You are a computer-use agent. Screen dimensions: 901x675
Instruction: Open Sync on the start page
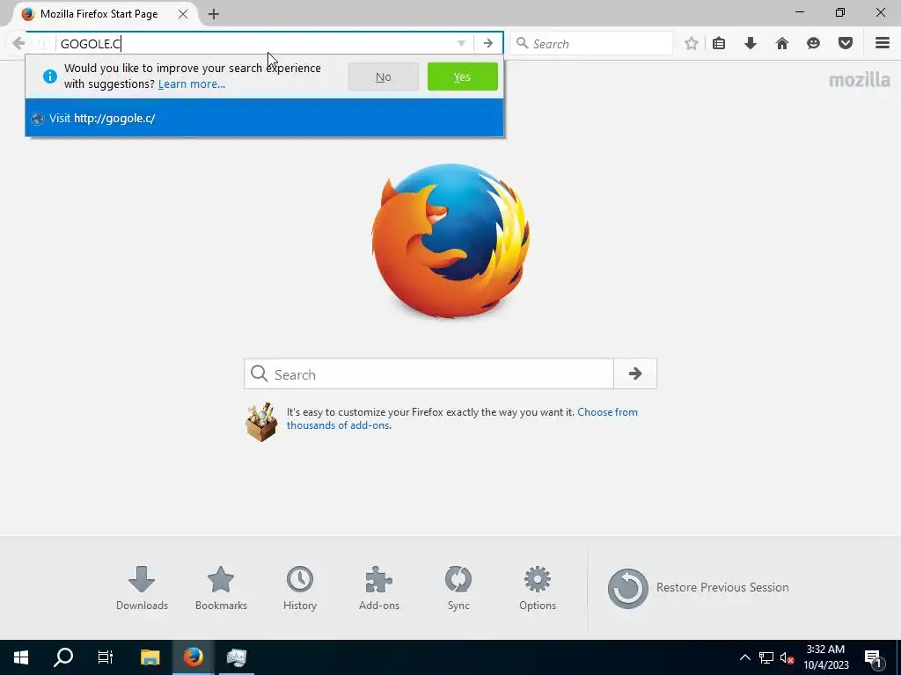pyautogui.click(x=458, y=588)
